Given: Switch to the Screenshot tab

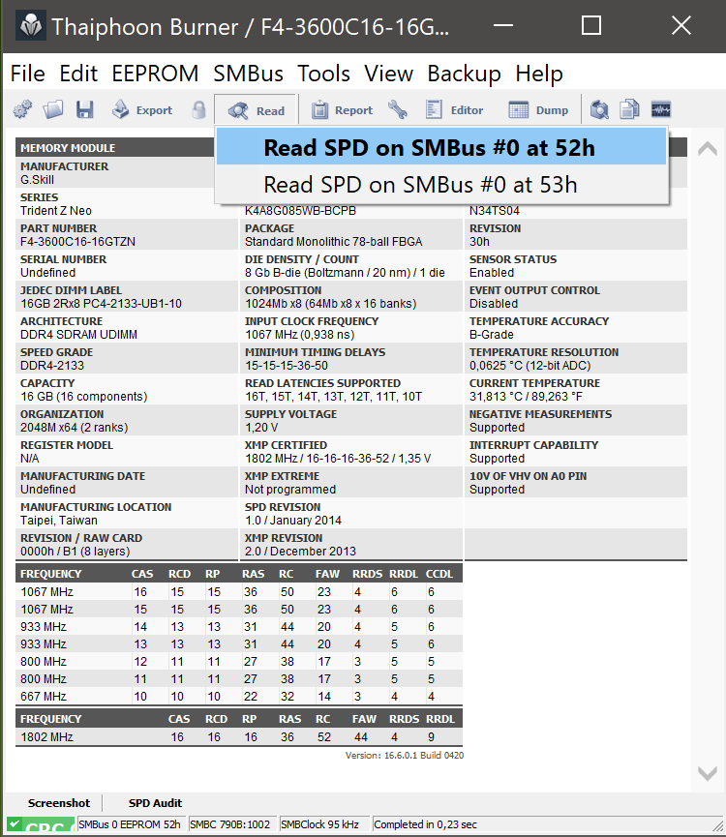Looking at the screenshot, I should pos(59,803).
